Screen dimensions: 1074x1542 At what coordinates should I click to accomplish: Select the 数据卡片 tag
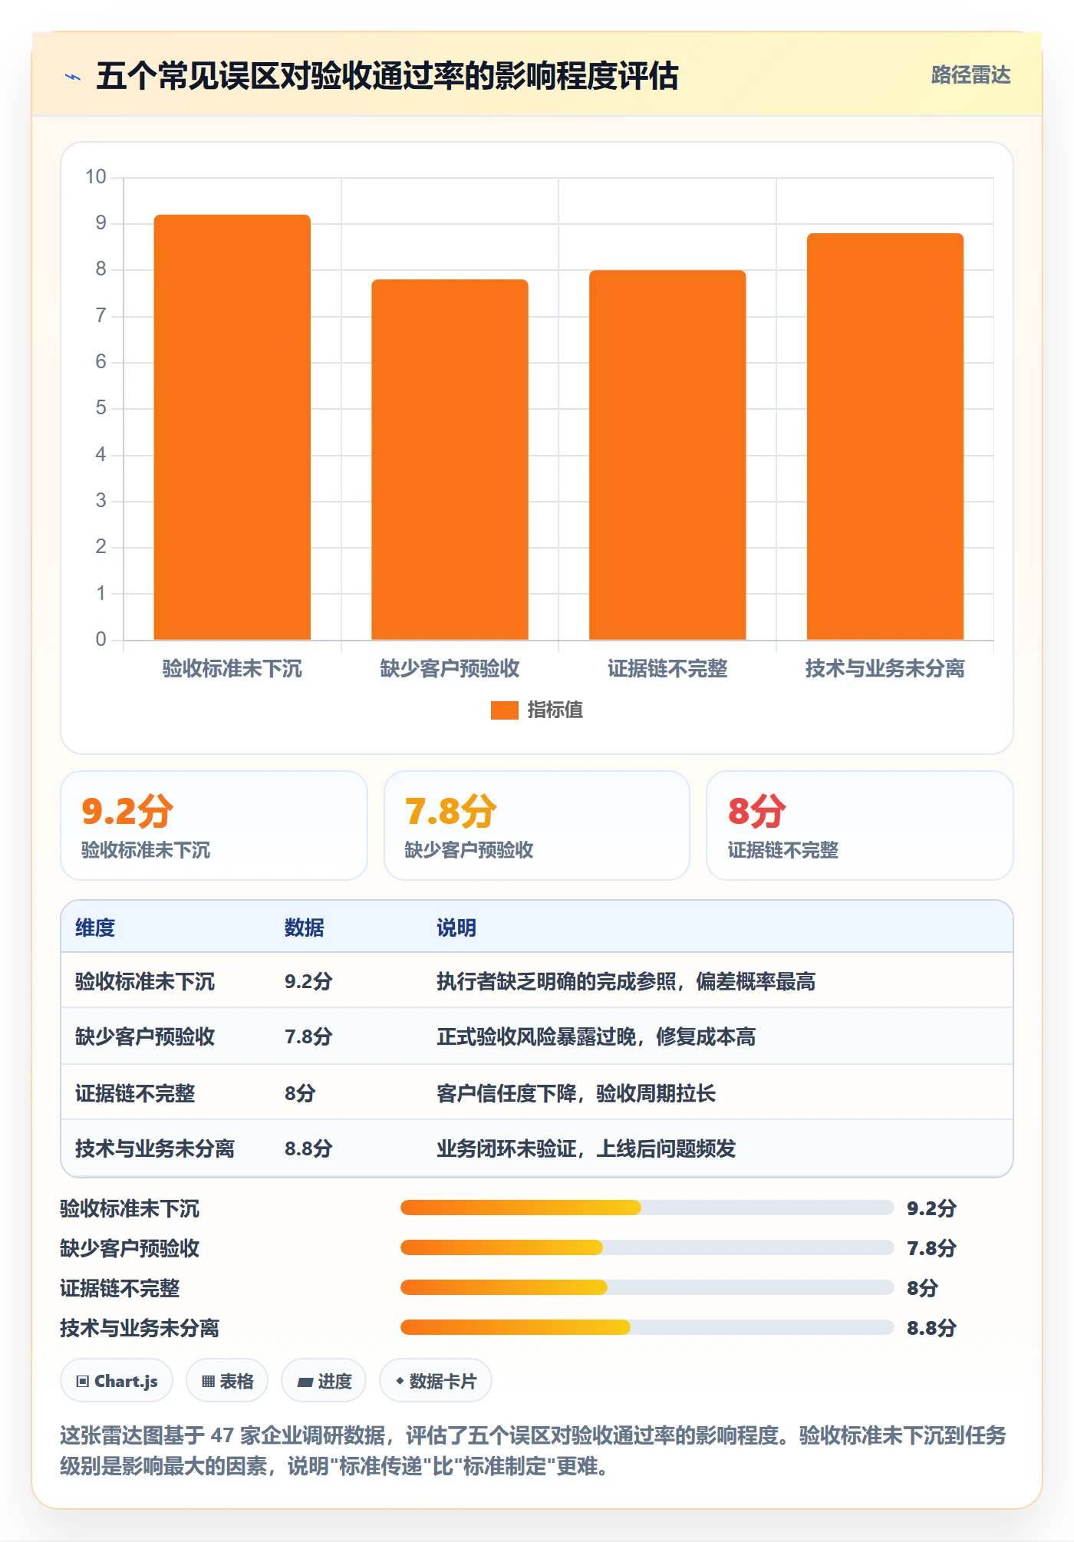tap(436, 1381)
